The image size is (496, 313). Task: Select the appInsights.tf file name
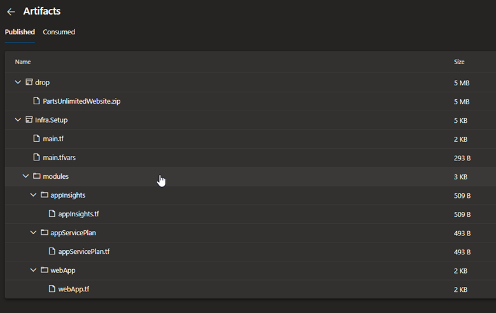point(78,214)
